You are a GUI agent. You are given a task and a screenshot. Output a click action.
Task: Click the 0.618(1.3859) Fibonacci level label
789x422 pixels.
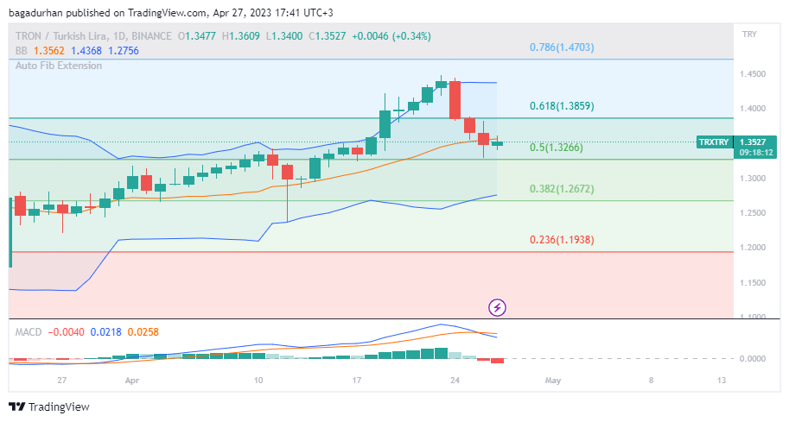[x=562, y=106]
